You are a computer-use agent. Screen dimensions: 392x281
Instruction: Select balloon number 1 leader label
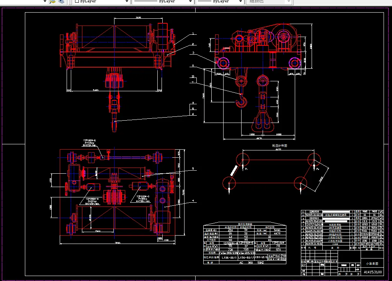(193, 34)
